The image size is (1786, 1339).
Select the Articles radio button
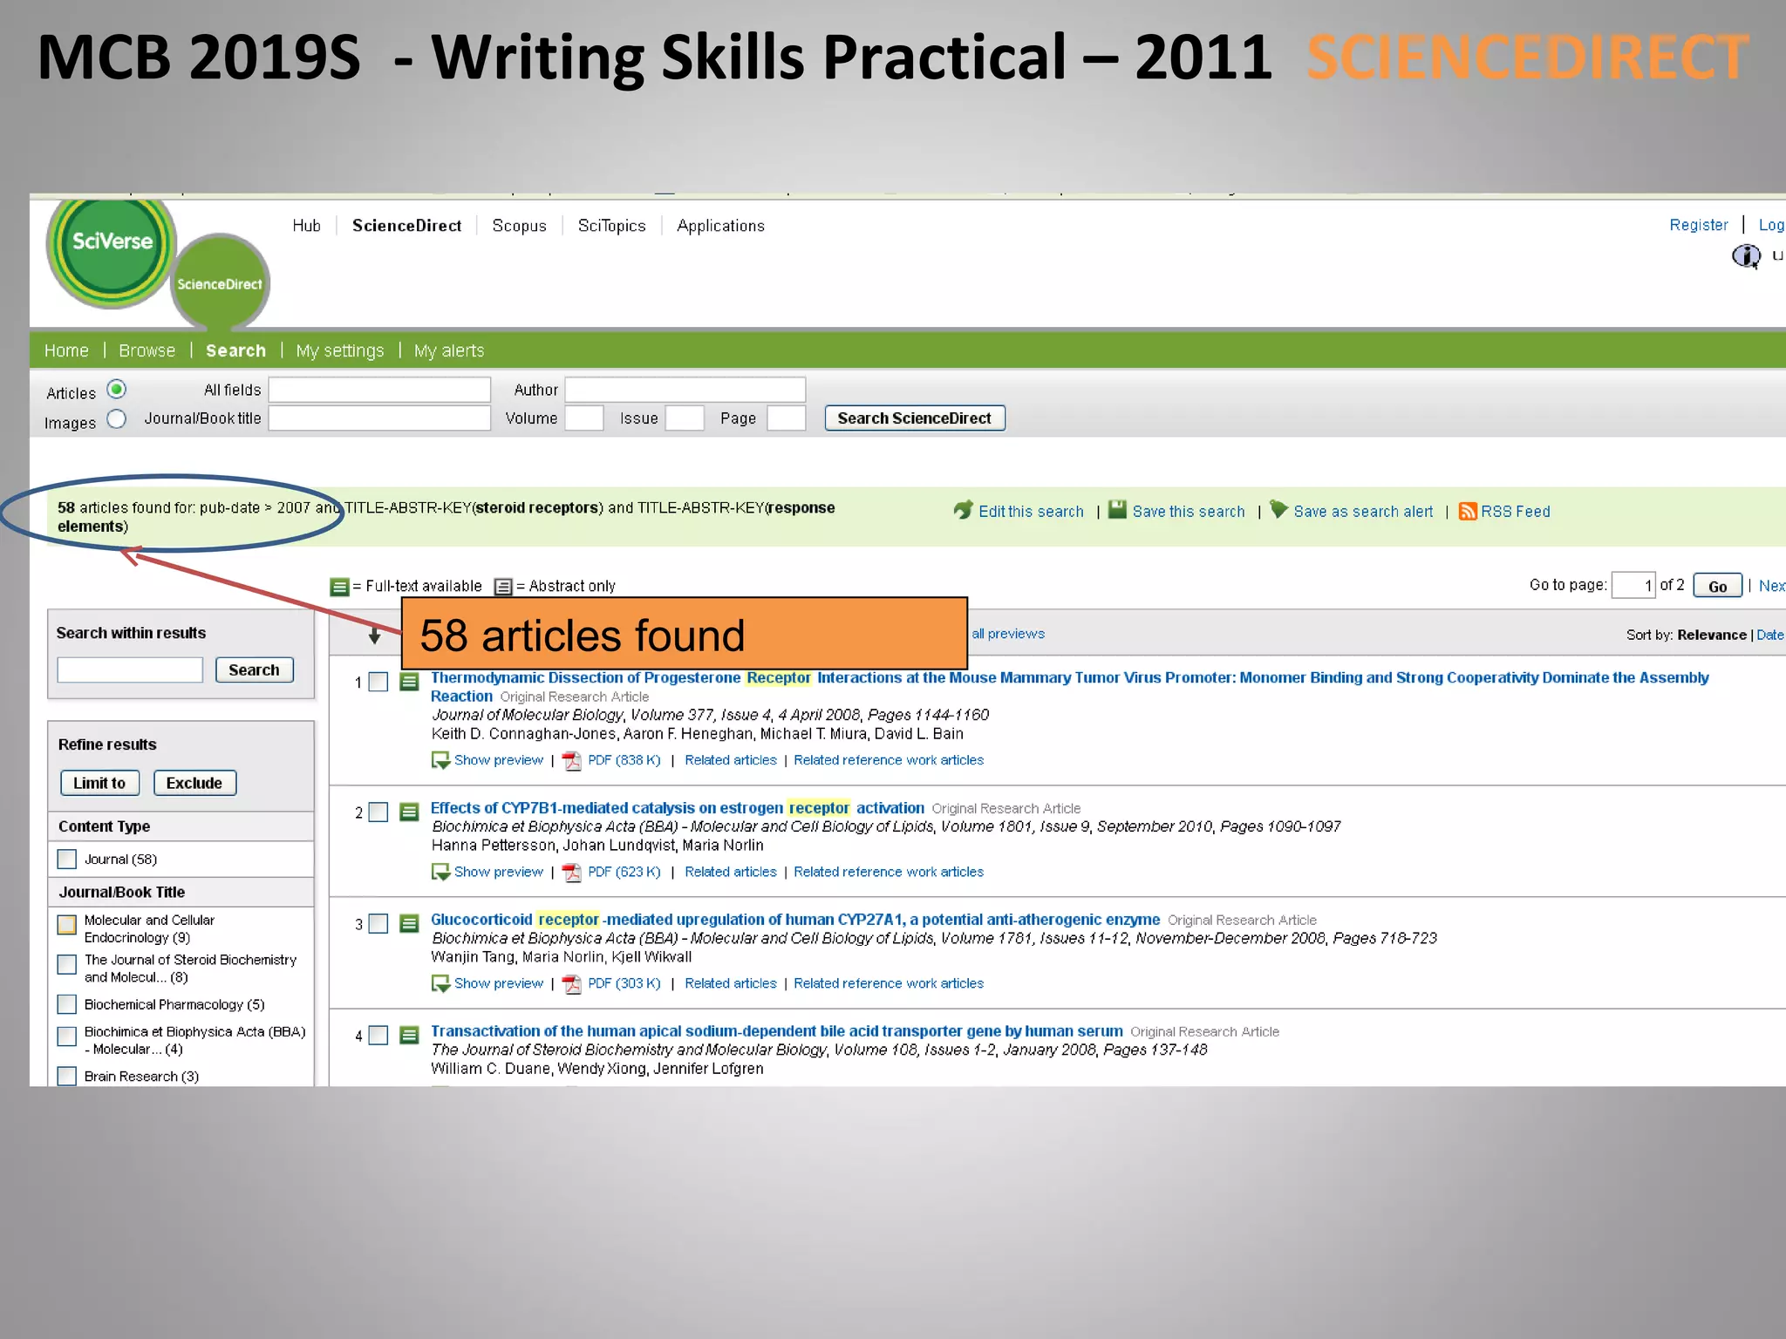[x=117, y=389]
